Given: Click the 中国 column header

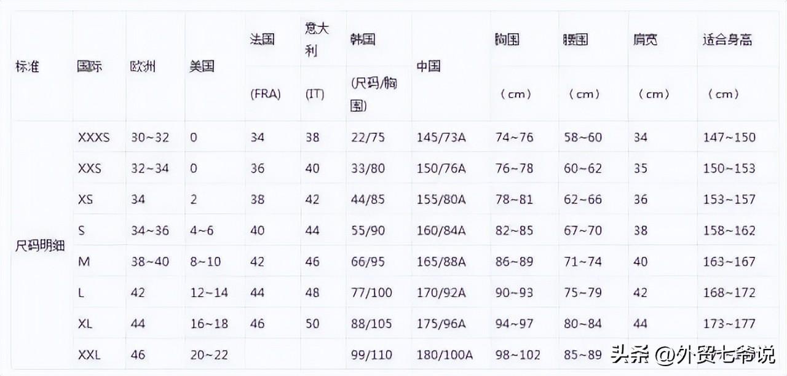Looking at the screenshot, I should 429,67.
